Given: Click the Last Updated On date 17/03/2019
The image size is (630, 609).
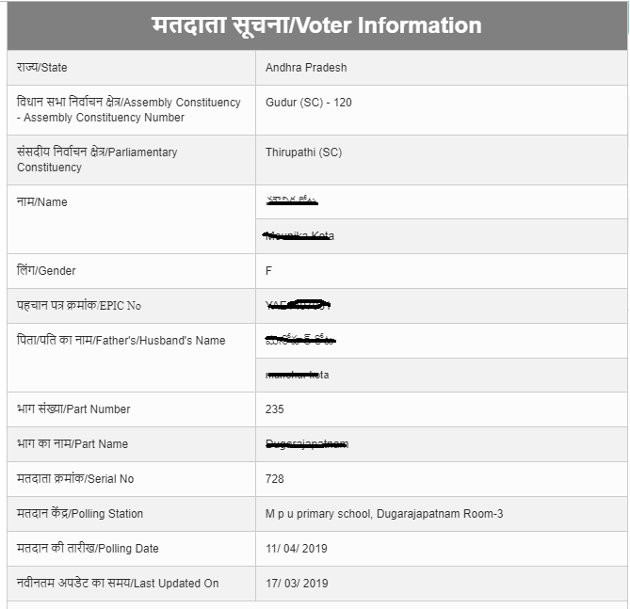Looking at the screenshot, I should point(297,584).
